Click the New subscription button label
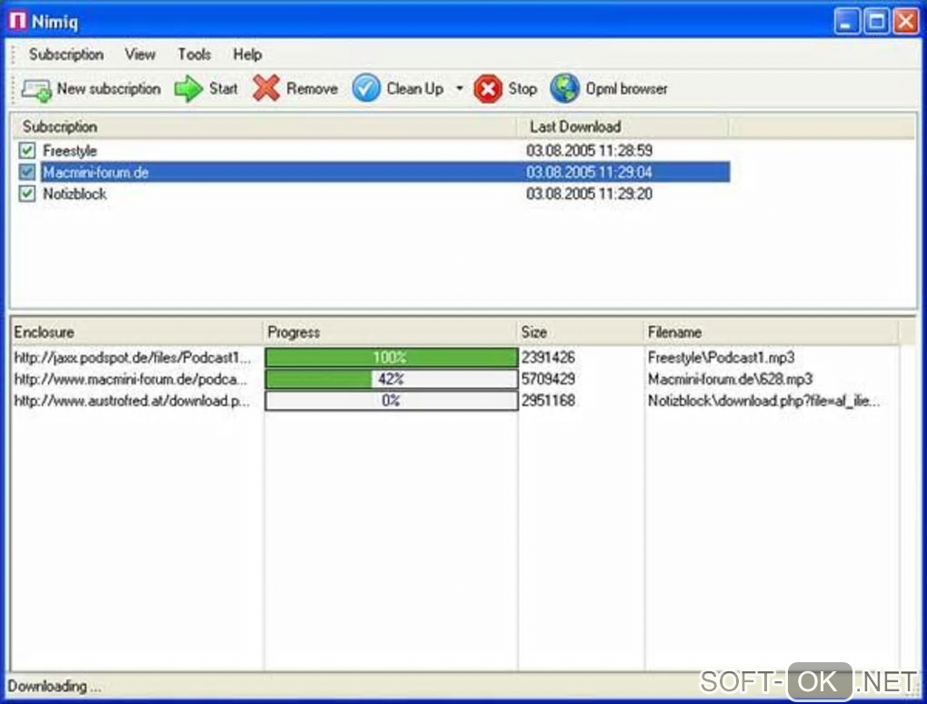 click(109, 89)
